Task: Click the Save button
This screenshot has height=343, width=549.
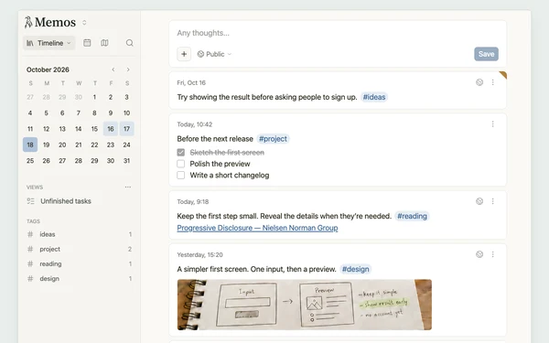Action: click(487, 54)
